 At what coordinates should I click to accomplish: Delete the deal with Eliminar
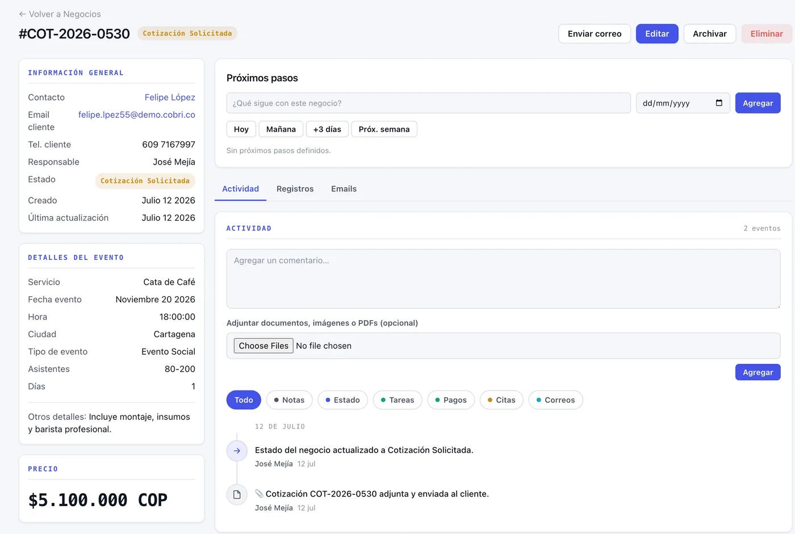[x=767, y=34]
